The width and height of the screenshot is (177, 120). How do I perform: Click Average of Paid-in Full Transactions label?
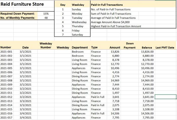(113, 18)
